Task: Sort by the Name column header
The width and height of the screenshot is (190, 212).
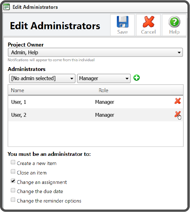Action: point(18,90)
